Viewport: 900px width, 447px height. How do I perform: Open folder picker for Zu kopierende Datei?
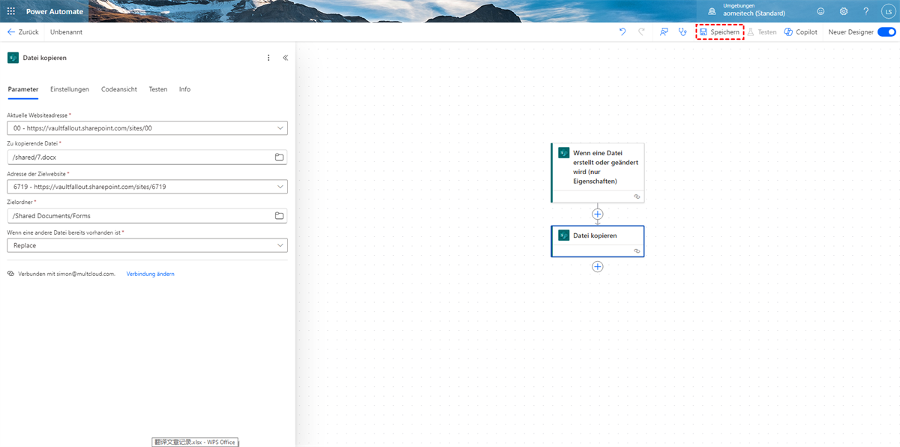pos(280,157)
